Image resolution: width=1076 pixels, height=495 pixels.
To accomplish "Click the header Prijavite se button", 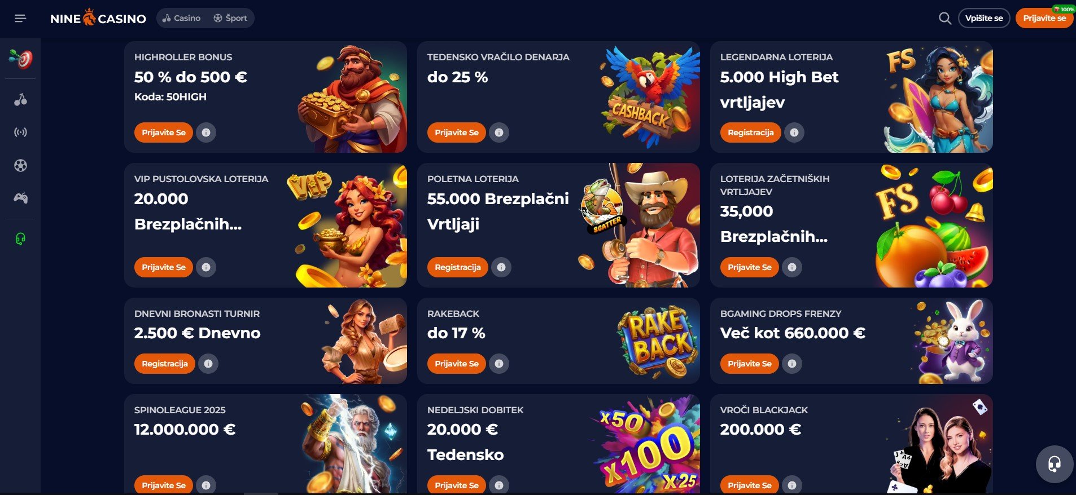I will (1044, 18).
